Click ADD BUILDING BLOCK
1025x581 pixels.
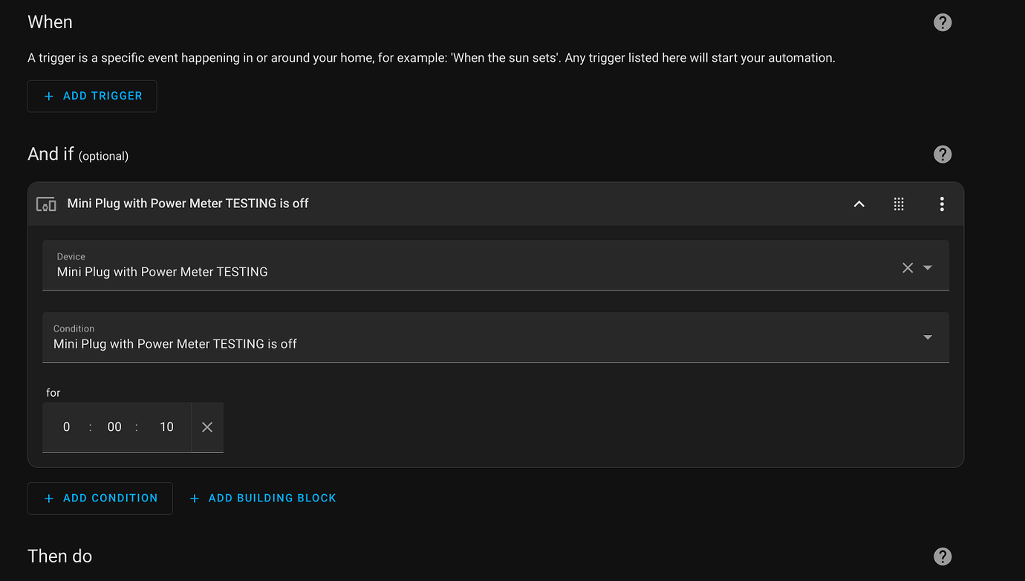click(263, 498)
